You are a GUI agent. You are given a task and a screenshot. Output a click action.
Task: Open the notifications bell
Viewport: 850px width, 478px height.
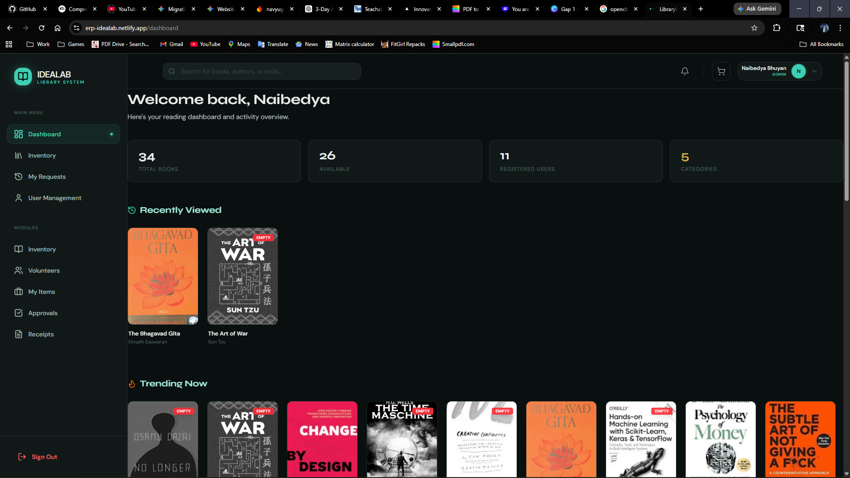pyautogui.click(x=685, y=71)
